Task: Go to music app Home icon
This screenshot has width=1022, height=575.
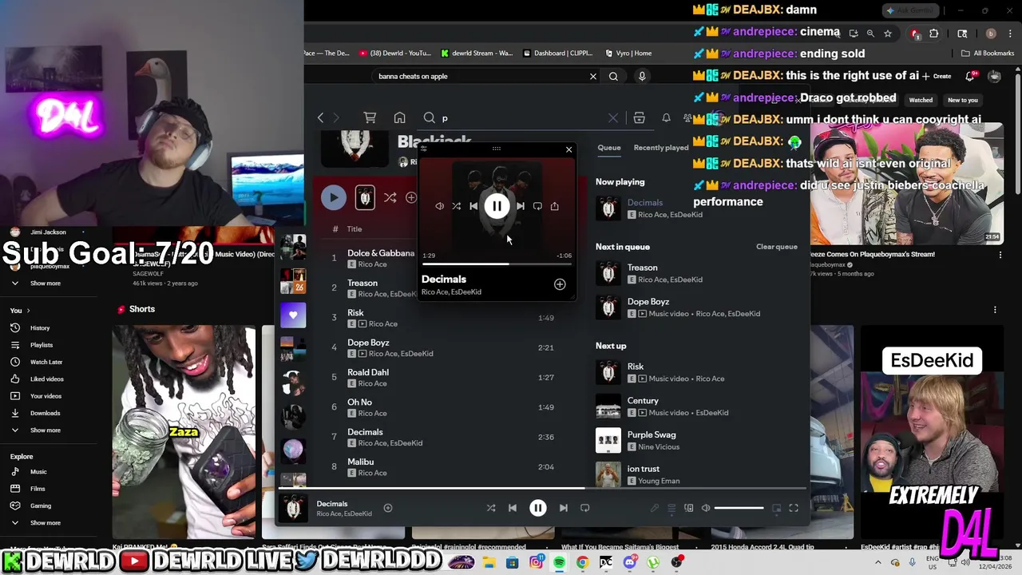Action: [x=400, y=118]
